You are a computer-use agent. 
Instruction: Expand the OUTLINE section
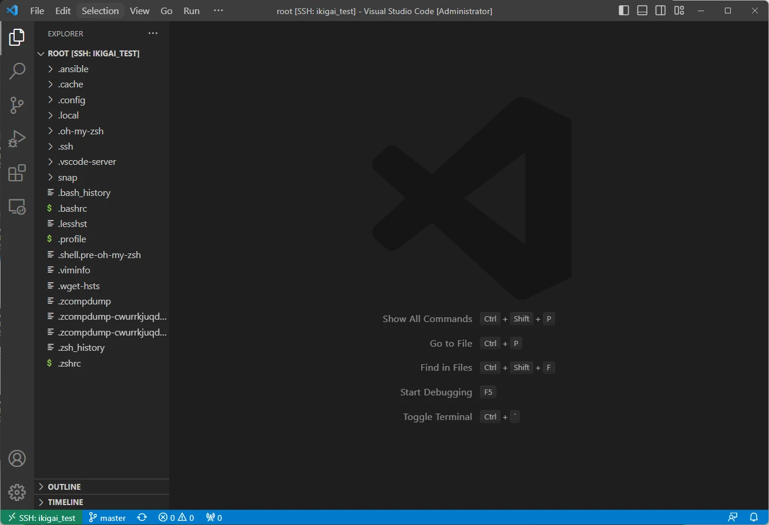[64, 487]
